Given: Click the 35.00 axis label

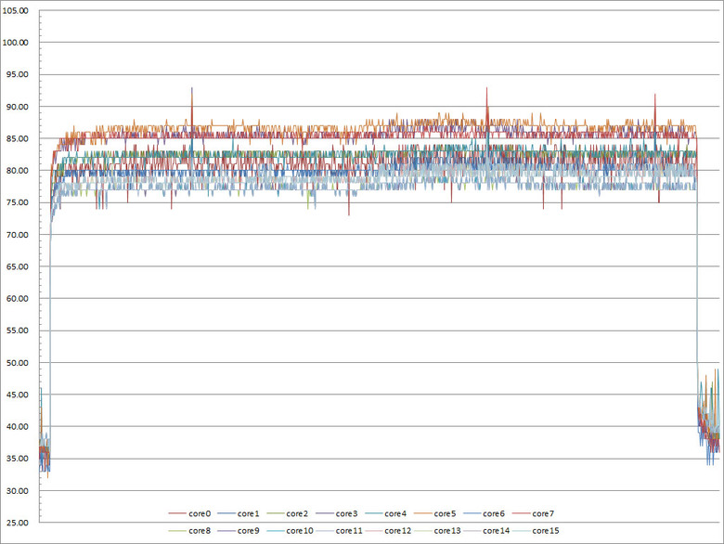Looking at the screenshot, I should click(x=18, y=459).
